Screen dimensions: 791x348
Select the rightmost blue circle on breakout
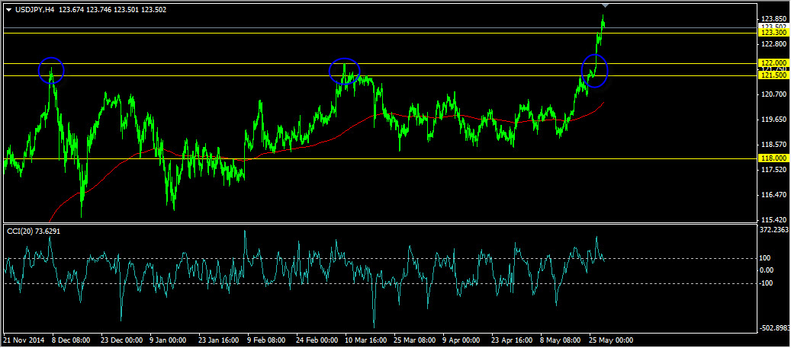pos(594,69)
